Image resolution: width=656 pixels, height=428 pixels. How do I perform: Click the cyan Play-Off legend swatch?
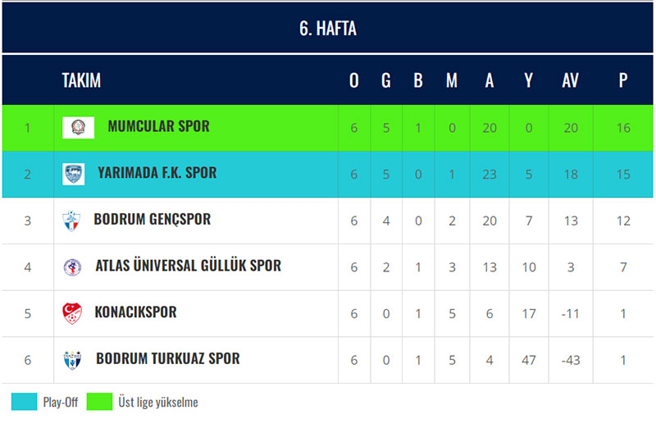click(24, 402)
